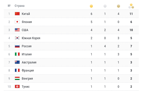The image size is (151, 91).
Task: Open the Япония country link
Action: 27,22
